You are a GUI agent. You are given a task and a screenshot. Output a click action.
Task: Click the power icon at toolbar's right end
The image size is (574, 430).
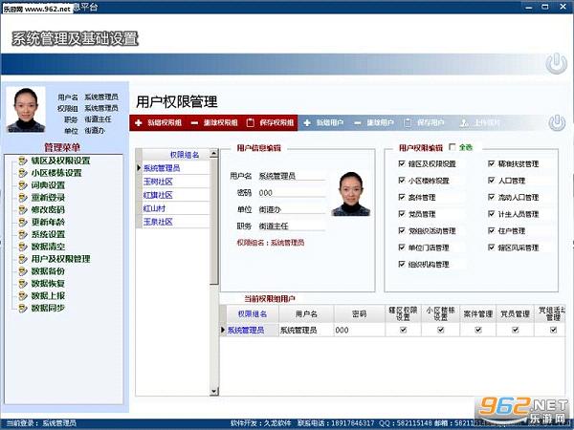point(557,123)
